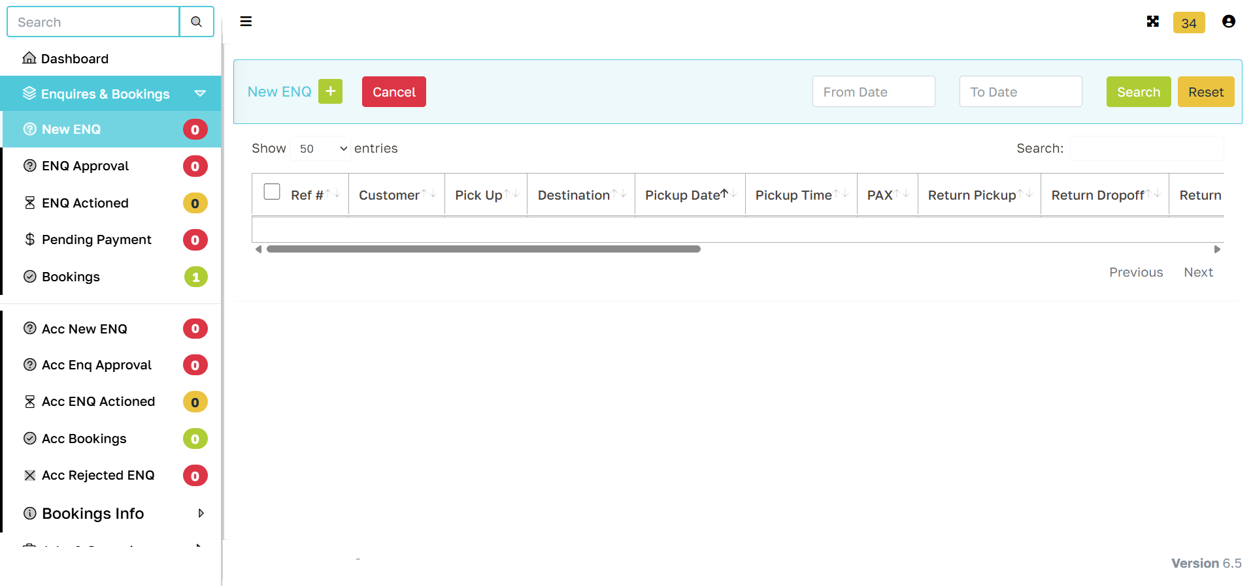Click the hamburger menu icon
Image resolution: width=1253 pixels, height=586 pixels.
tap(246, 22)
